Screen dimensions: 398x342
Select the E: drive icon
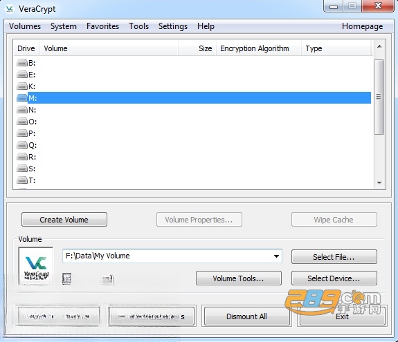pyautogui.click(x=22, y=75)
